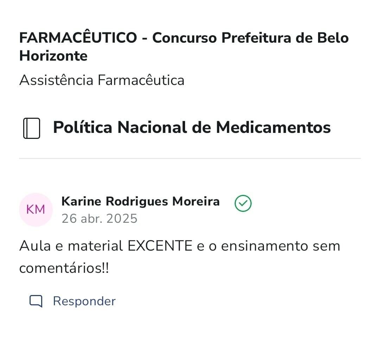
Task: Click the word Horizonte in the title
Action: tap(53, 56)
